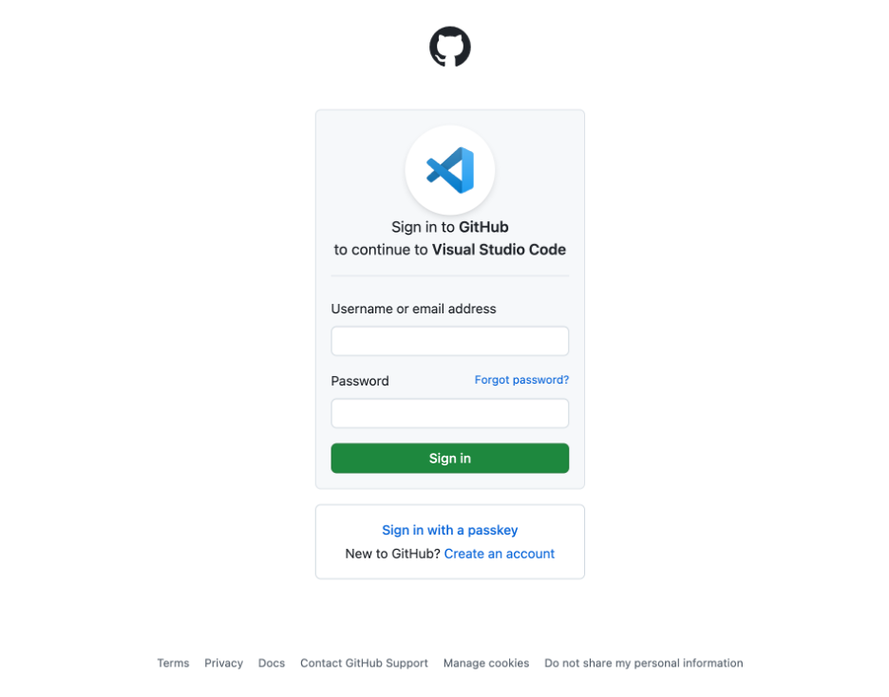This screenshot has width=889, height=697.
Task: Open the Forgot password link
Action: point(521,380)
